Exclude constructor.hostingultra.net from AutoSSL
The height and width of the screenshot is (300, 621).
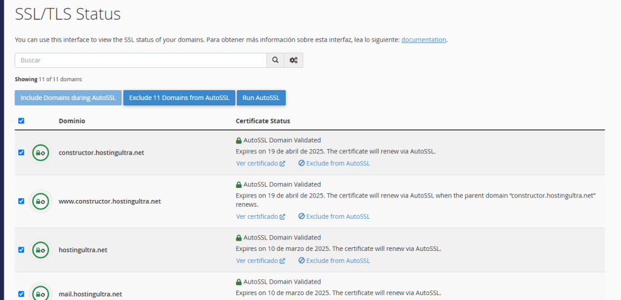point(334,163)
